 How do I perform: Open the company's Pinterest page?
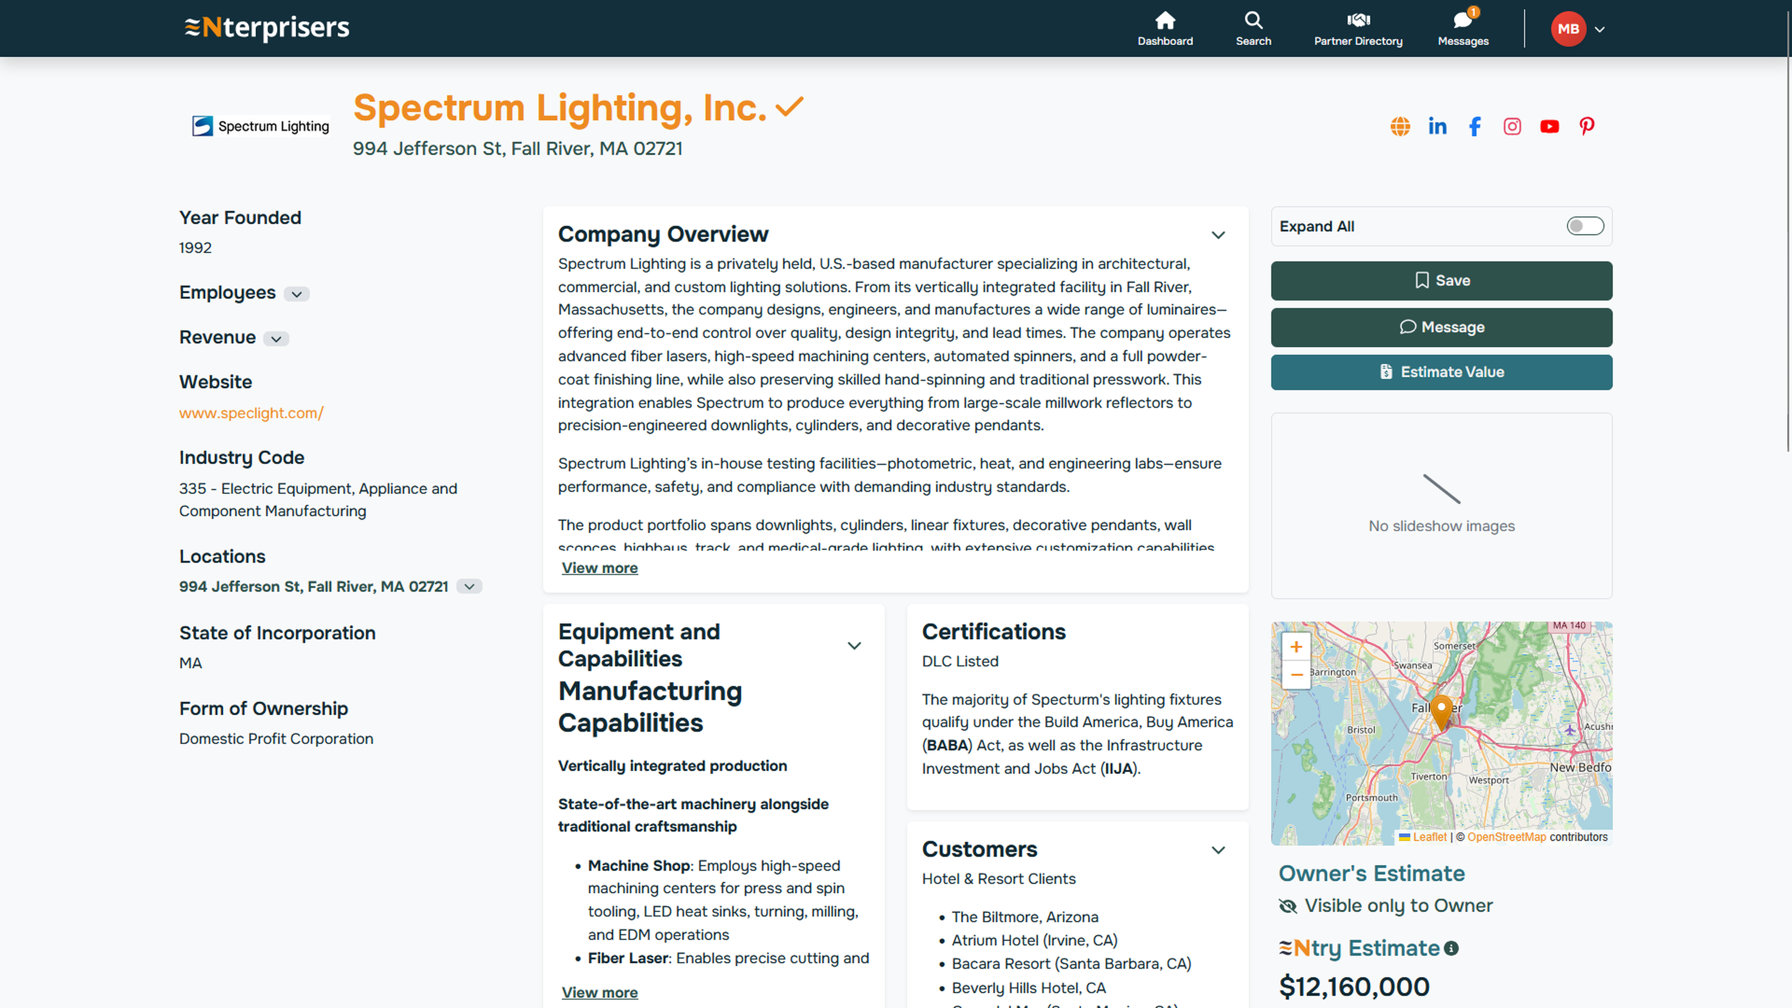coord(1587,126)
